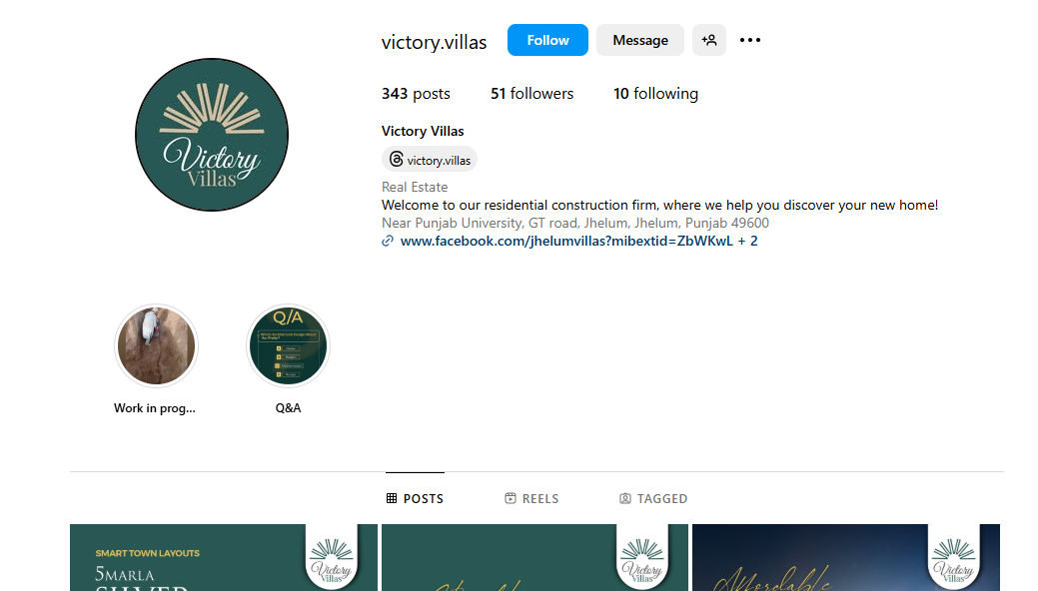
Task: Open the Victory Villas profile picture
Action: 212,135
